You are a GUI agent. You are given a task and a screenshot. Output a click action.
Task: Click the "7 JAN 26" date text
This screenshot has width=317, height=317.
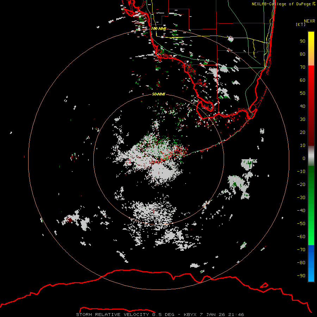click(213, 315)
